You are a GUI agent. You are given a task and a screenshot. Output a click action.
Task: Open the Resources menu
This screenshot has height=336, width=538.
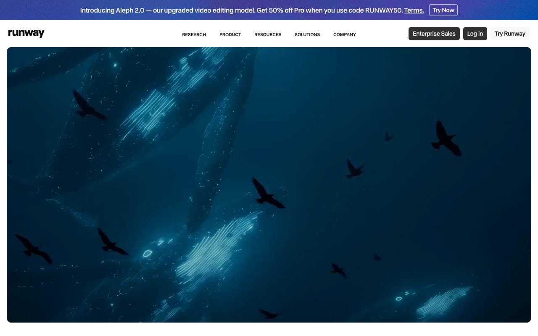point(268,34)
